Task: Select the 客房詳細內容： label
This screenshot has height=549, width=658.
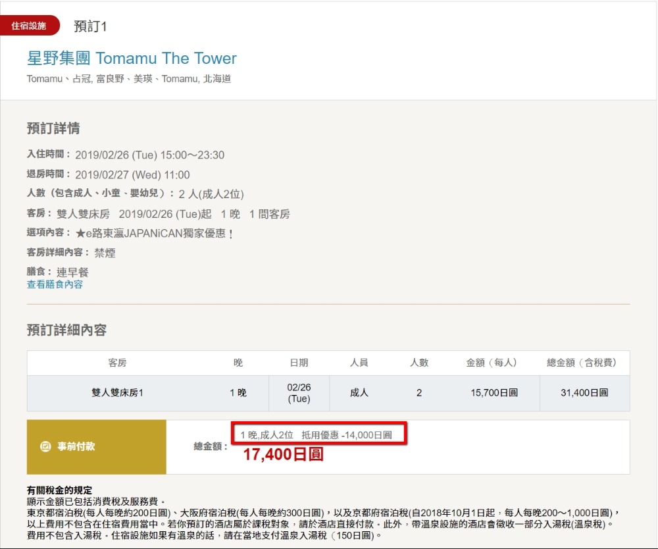Action: pos(59,252)
